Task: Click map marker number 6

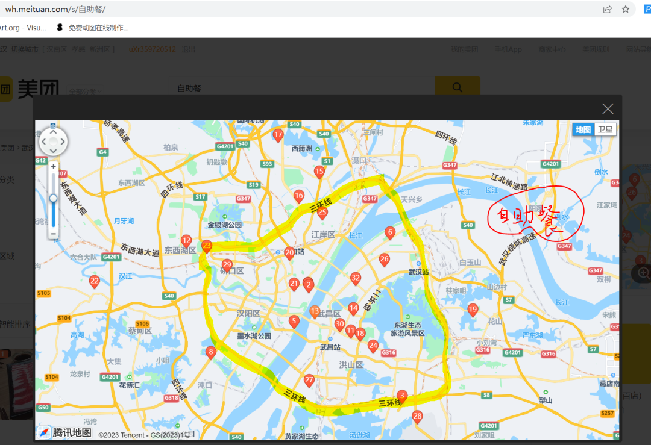Action: (x=389, y=233)
